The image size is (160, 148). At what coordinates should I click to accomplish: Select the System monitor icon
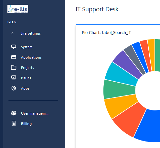pos(14,47)
